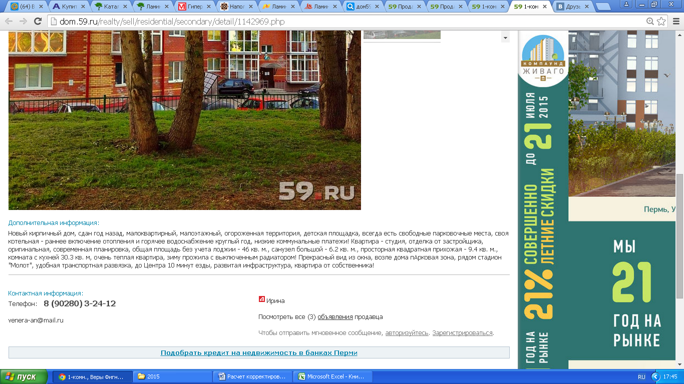684x384 pixels.
Task: Click the large apartment building photo
Action: point(185,120)
